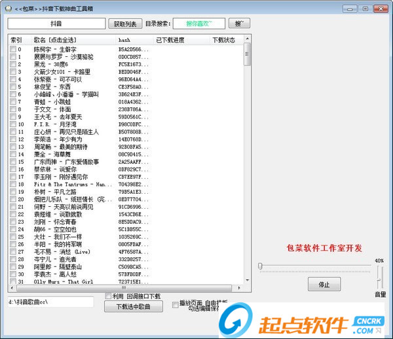This screenshot has height=339, width=393.
Task: Select song 李玉刚 - 刚好遇见你
Action: tap(61, 177)
